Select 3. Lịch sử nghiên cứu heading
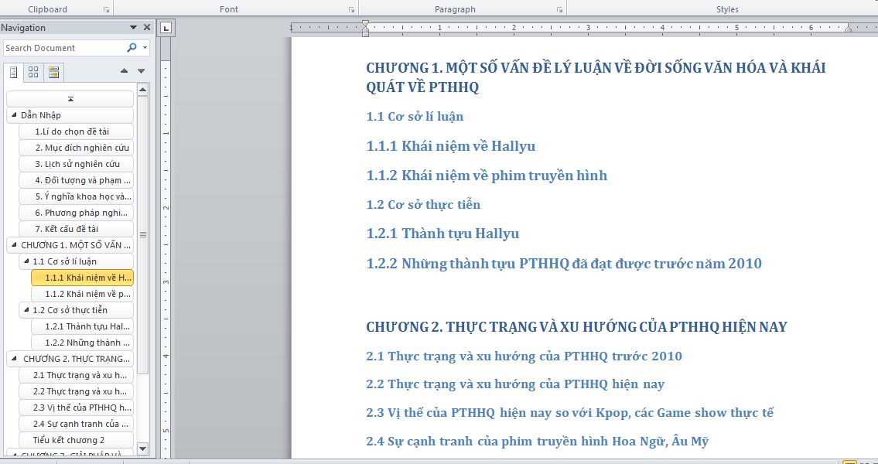The width and height of the screenshot is (878, 464). (76, 164)
